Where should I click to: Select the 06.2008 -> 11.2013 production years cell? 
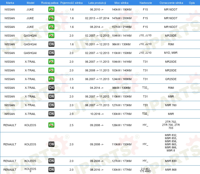(x=97, y=70)
